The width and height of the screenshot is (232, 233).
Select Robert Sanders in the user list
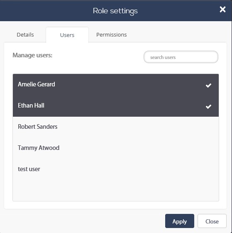point(116,127)
